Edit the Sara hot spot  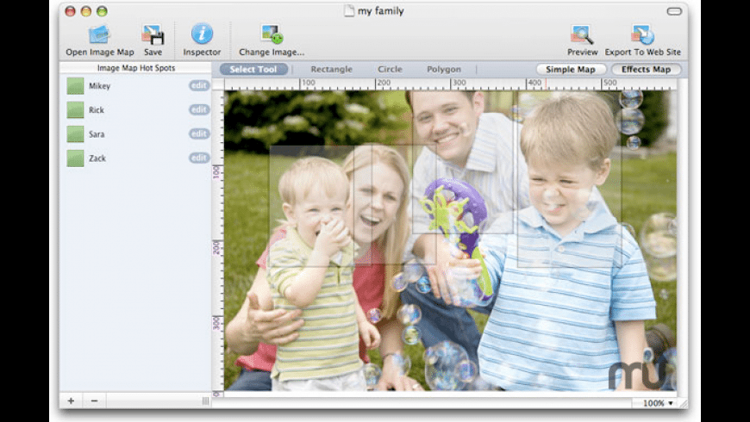199,133
